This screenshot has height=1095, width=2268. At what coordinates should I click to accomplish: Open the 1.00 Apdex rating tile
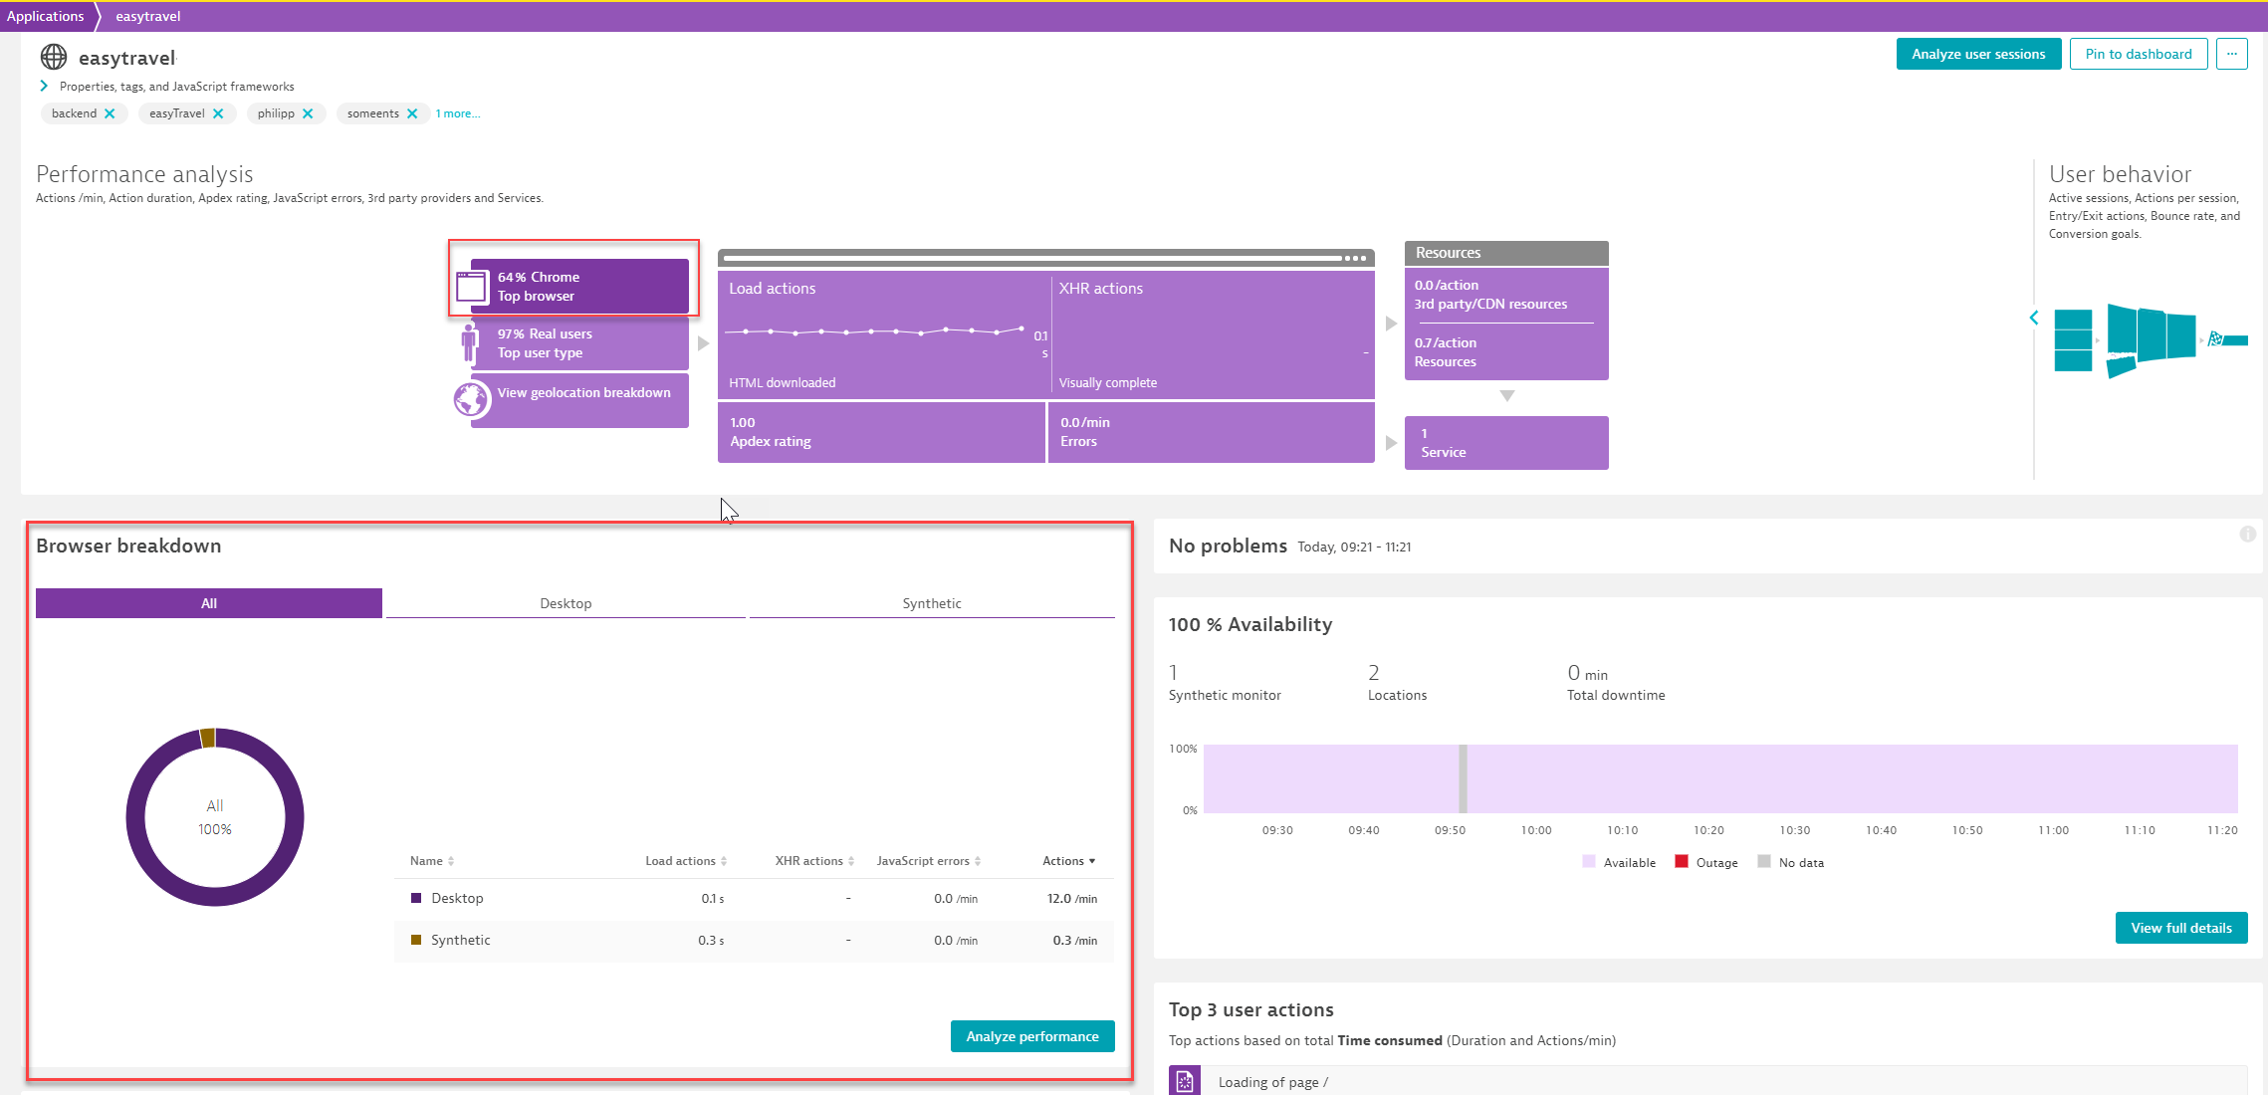(881, 432)
